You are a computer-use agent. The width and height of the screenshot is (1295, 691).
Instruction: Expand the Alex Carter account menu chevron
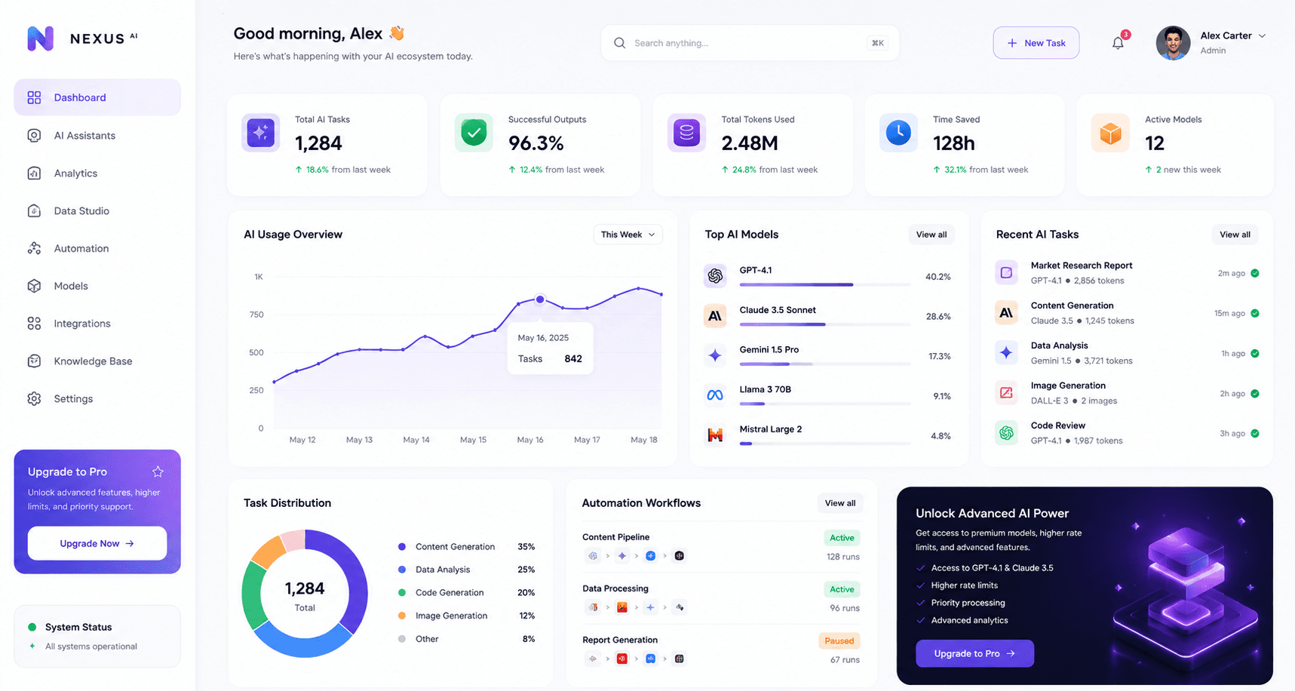[1262, 35]
